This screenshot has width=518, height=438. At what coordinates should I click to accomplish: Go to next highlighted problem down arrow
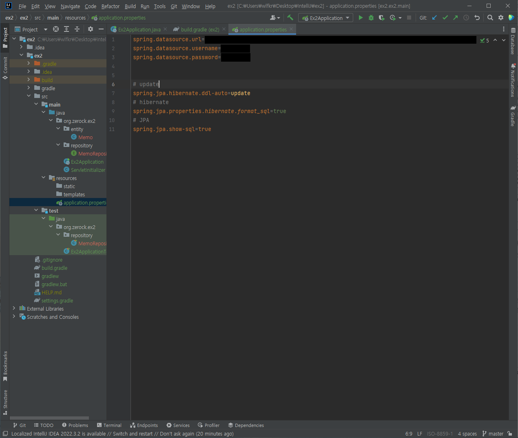504,40
